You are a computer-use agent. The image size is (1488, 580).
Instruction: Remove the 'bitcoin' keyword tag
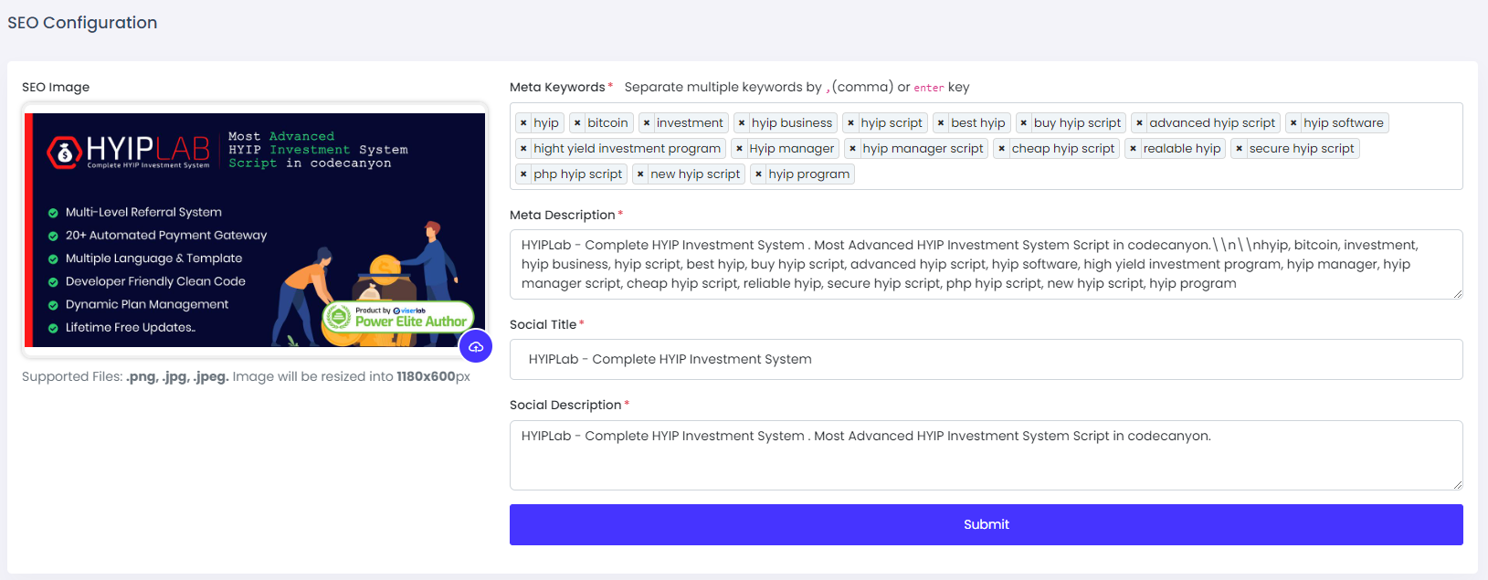[577, 123]
